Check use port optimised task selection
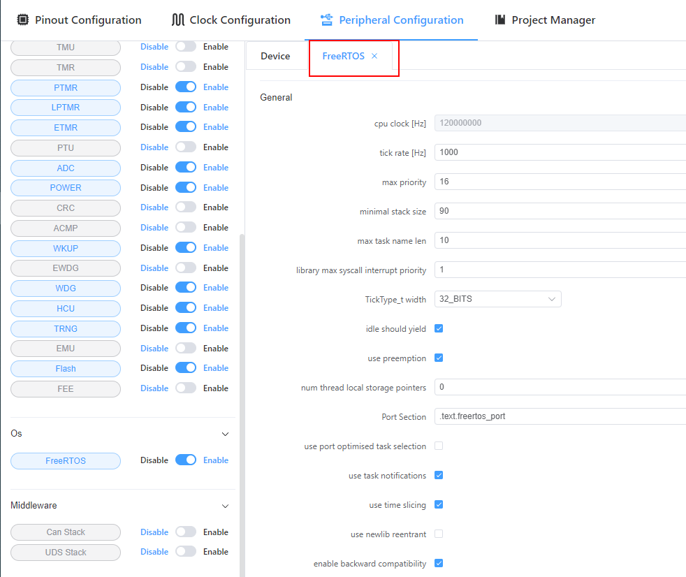The image size is (686, 577). coord(439,446)
